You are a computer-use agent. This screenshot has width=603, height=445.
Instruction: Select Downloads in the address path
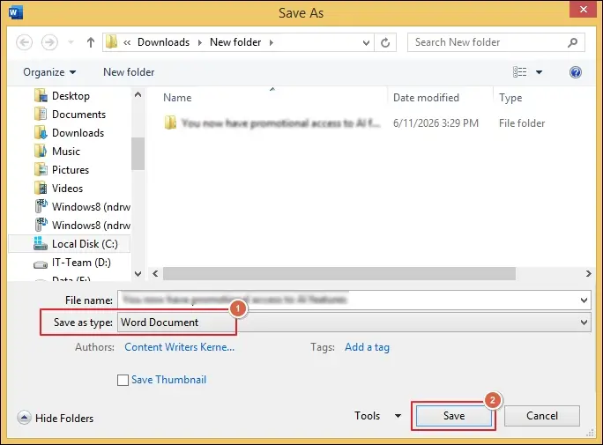(163, 42)
